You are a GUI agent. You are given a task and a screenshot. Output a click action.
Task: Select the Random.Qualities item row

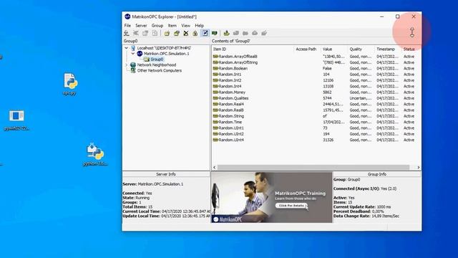click(x=316, y=98)
